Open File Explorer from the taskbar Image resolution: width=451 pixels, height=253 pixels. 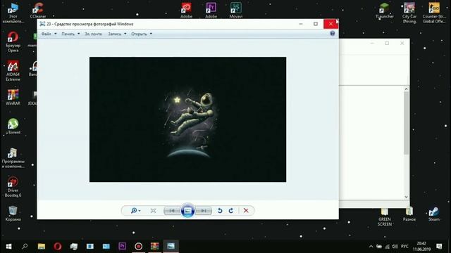click(42, 246)
